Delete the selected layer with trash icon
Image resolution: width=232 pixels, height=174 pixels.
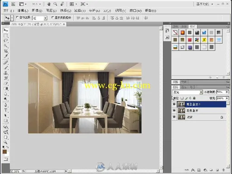[x=223, y=170]
